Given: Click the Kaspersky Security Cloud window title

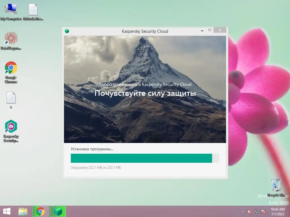Looking at the screenshot, I should point(145,31).
